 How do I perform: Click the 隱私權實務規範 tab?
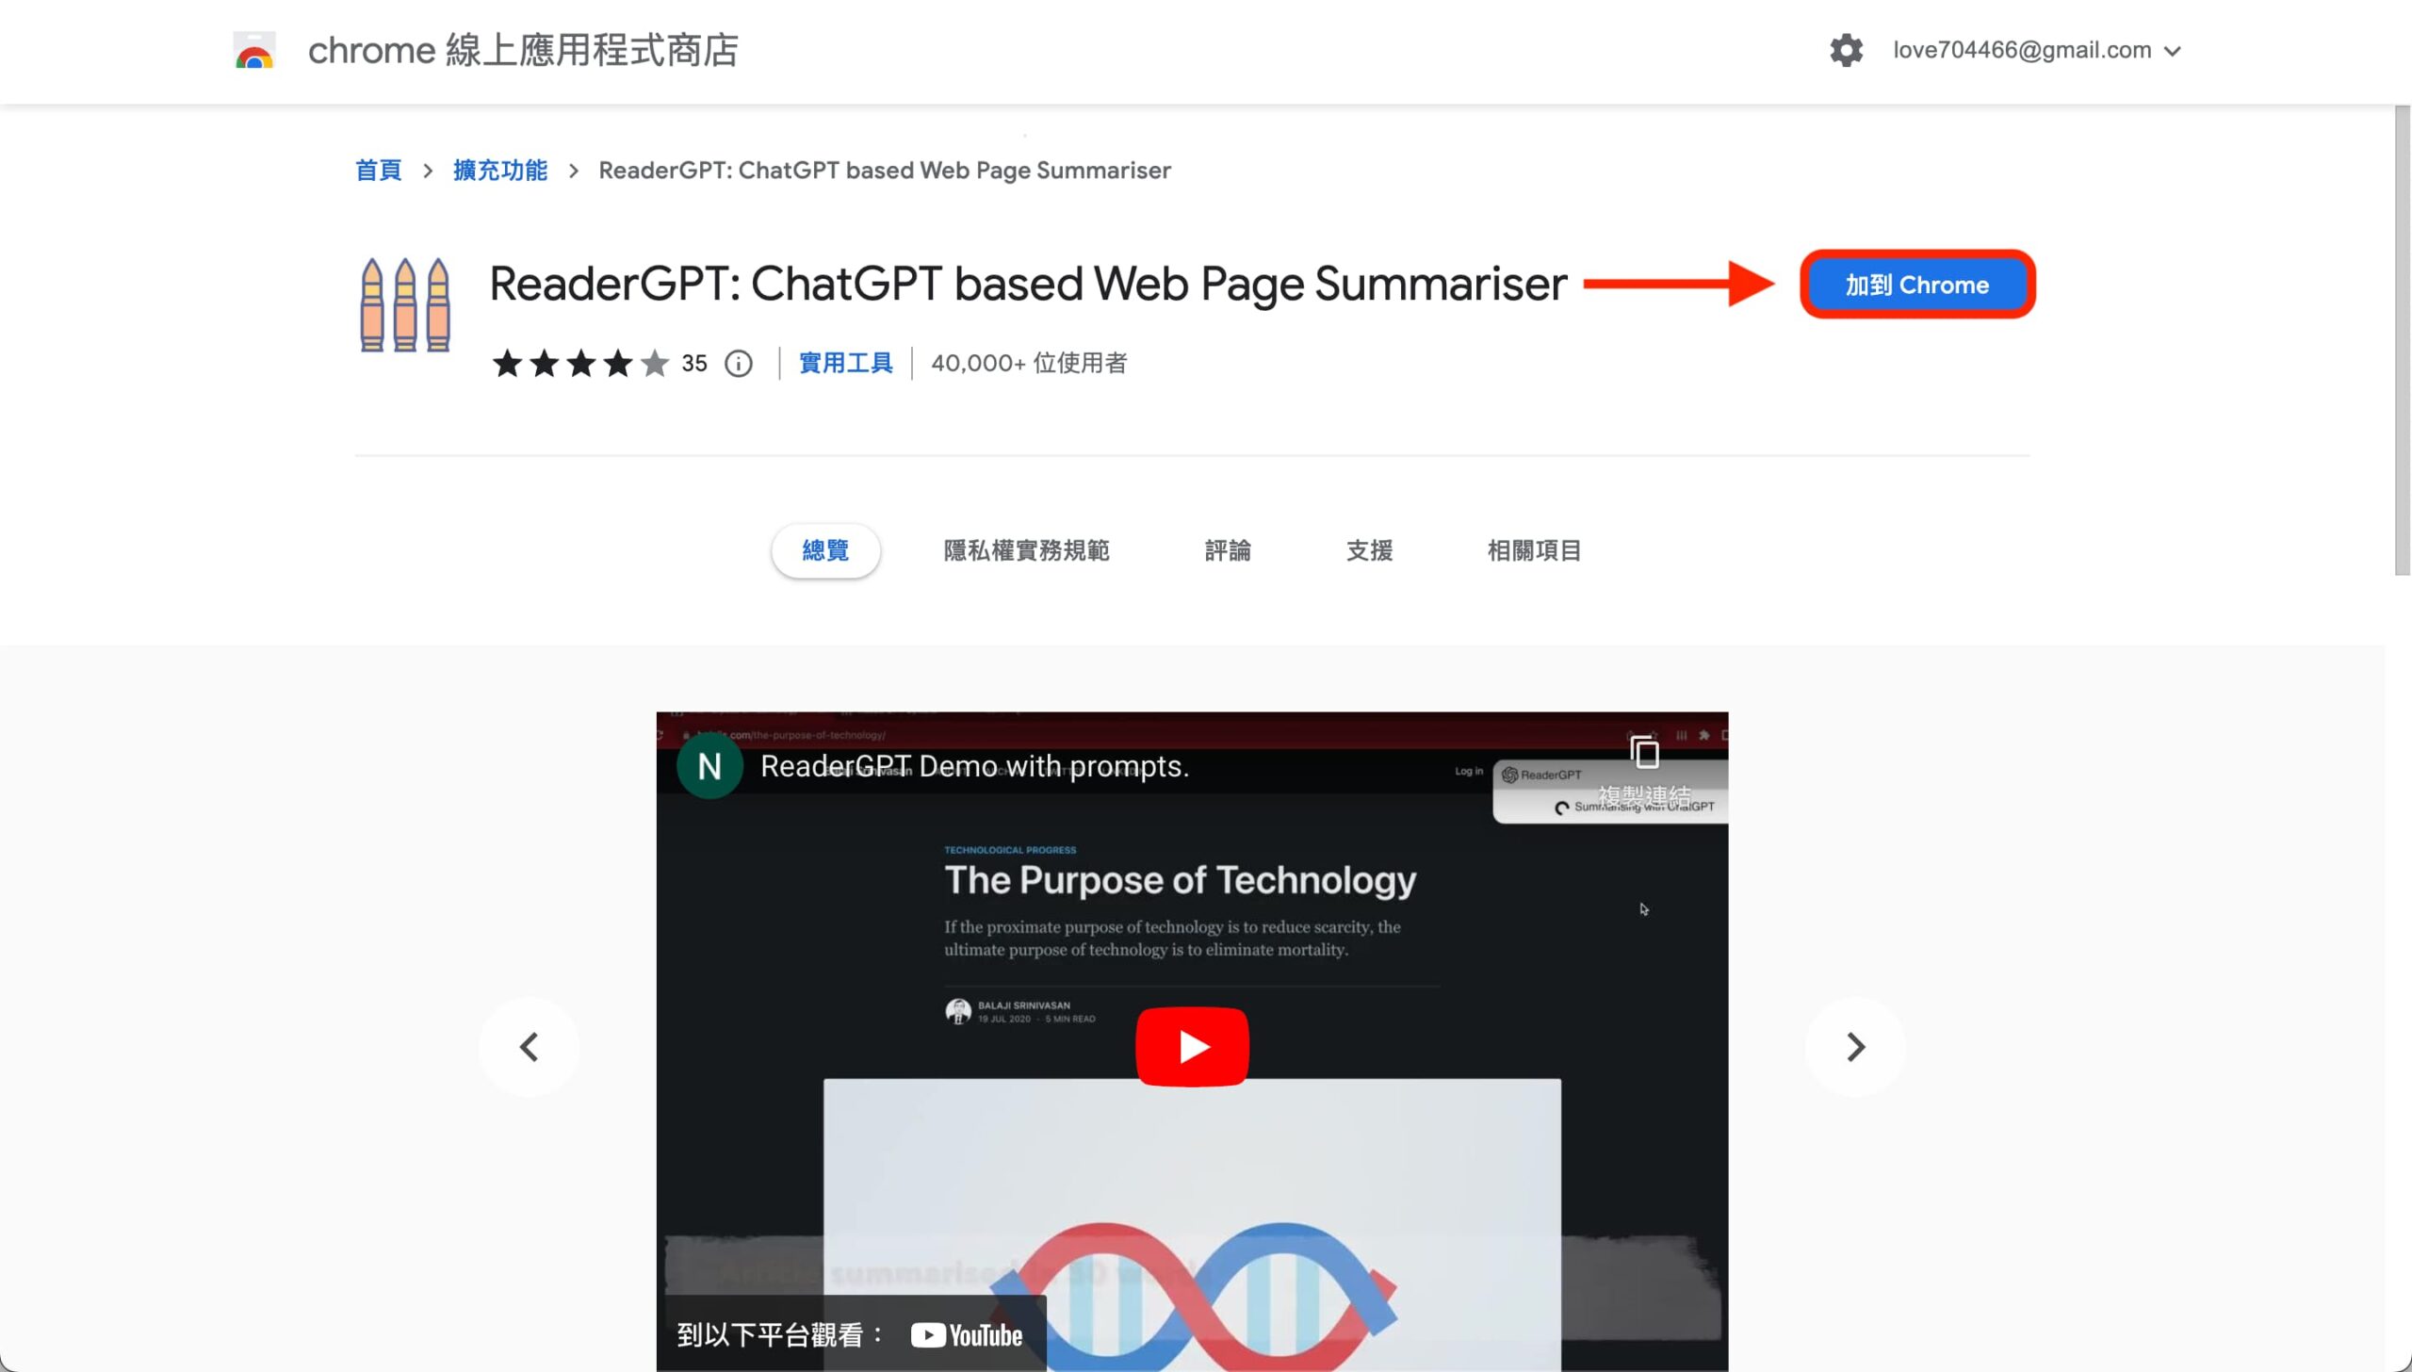pyautogui.click(x=1025, y=550)
